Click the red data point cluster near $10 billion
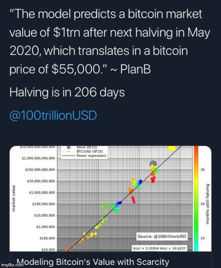 153,179
